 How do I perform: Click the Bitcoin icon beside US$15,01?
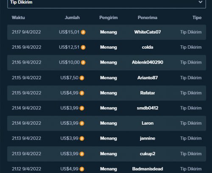83,32
